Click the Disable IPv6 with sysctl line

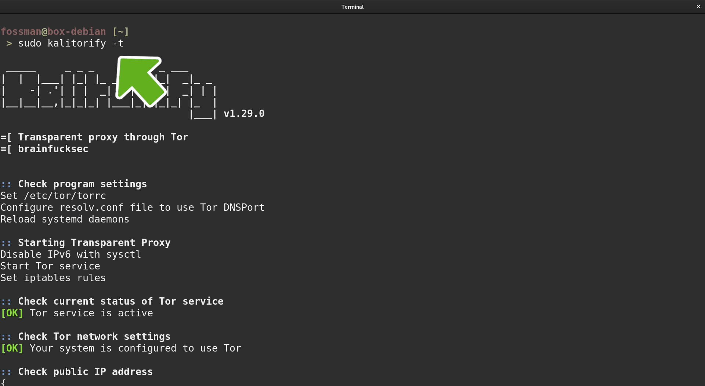coord(70,254)
